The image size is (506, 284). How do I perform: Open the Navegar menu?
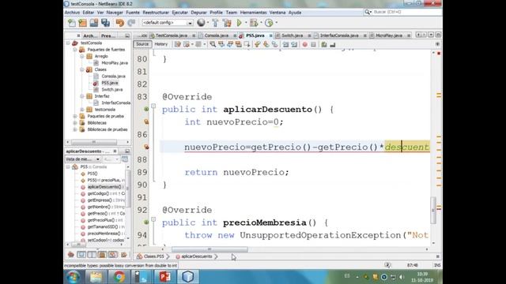[x=115, y=13]
